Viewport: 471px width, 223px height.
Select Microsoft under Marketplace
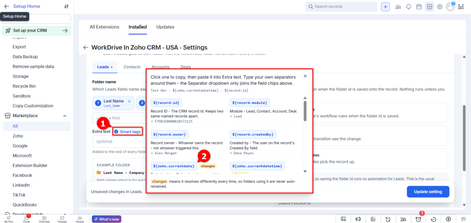22,156
